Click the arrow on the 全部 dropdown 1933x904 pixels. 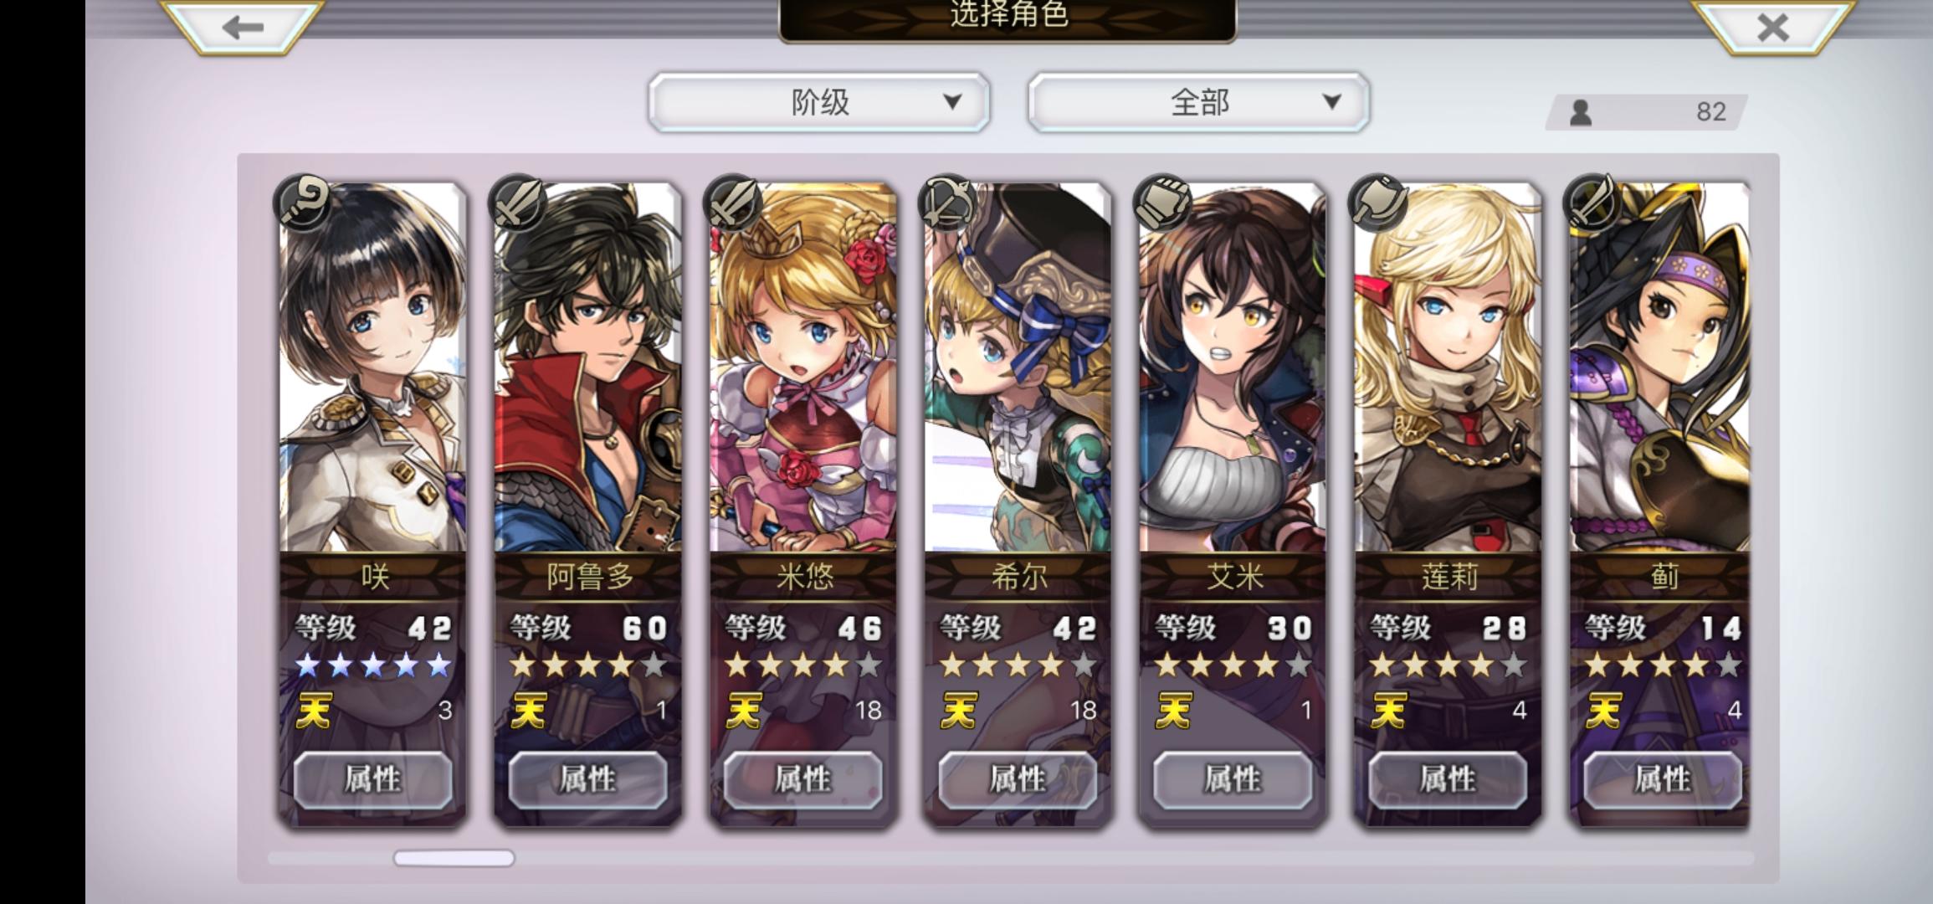click(1332, 102)
